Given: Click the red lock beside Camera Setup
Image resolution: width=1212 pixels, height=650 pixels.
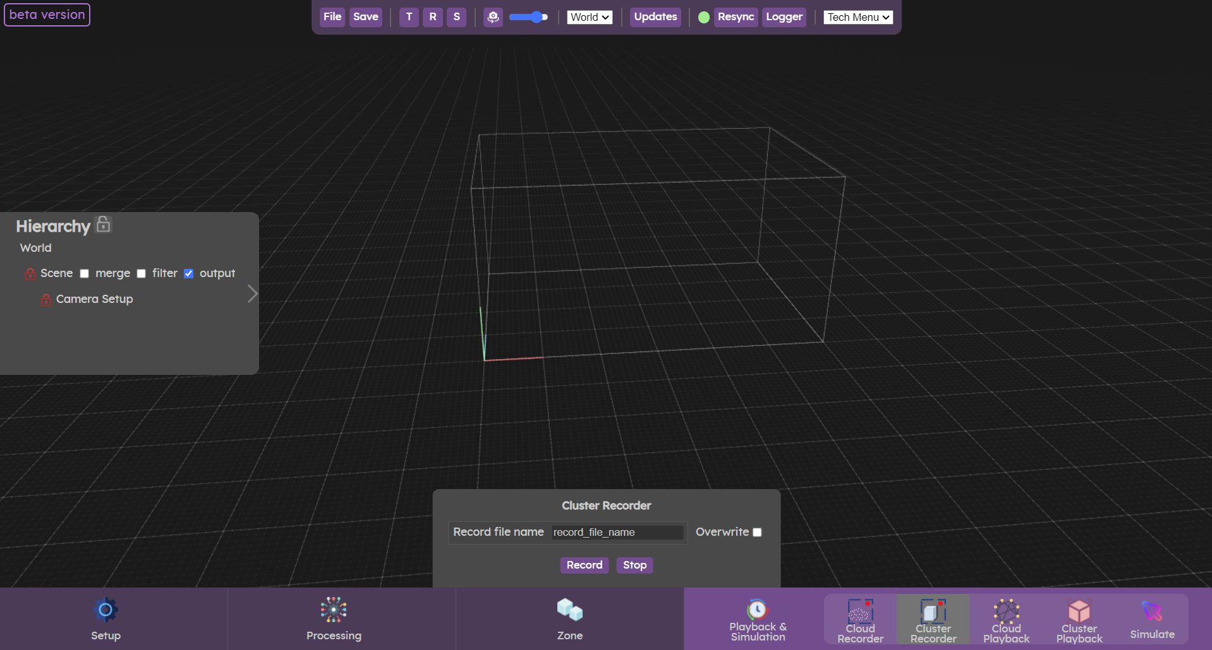Looking at the screenshot, I should [x=46, y=300].
